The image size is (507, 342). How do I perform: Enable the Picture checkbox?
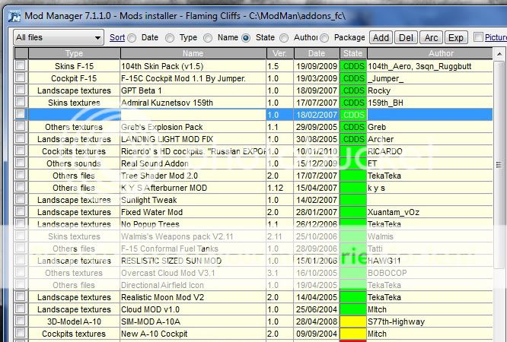coord(478,37)
